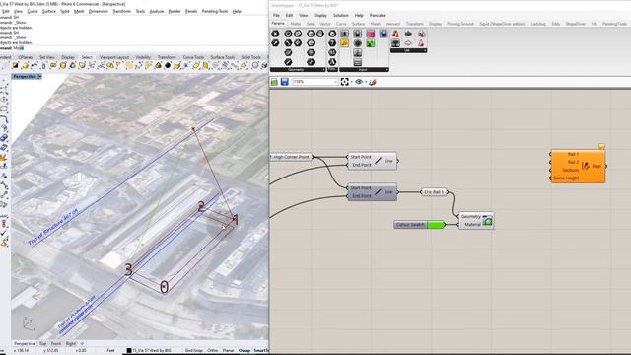Open Perspective viewport title dropdown arrow
This screenshot has height=355, width=631.
[39, 77]
